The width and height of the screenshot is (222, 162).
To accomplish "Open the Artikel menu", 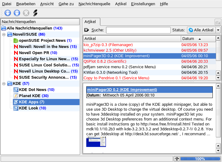I will click(121, 4).
